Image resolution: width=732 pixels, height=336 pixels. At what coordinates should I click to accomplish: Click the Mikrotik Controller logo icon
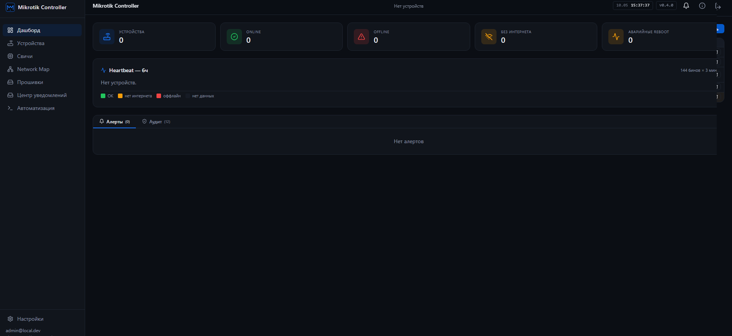10,7
